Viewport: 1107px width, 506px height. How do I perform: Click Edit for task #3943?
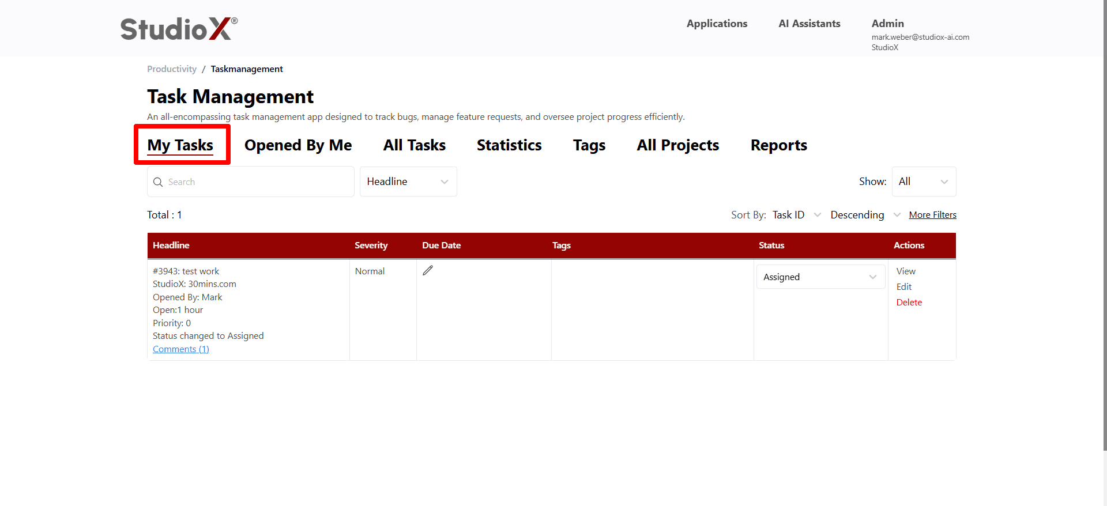click(904, 287)
